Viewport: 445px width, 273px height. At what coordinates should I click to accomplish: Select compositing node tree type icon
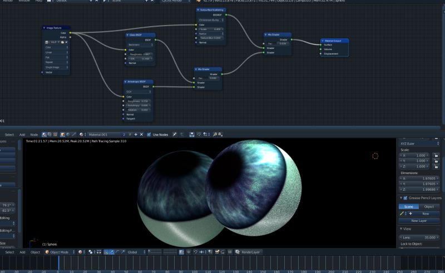coord(50,135)
